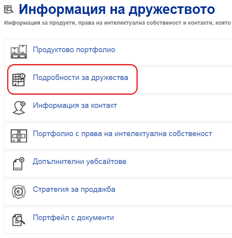Open Портфолио с права на интелектуална собственост

tap(123, 134)
